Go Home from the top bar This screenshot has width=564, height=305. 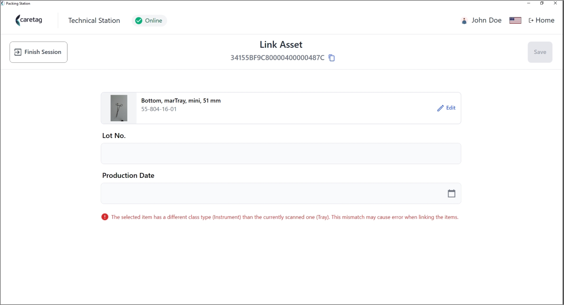tap(541, 20)
